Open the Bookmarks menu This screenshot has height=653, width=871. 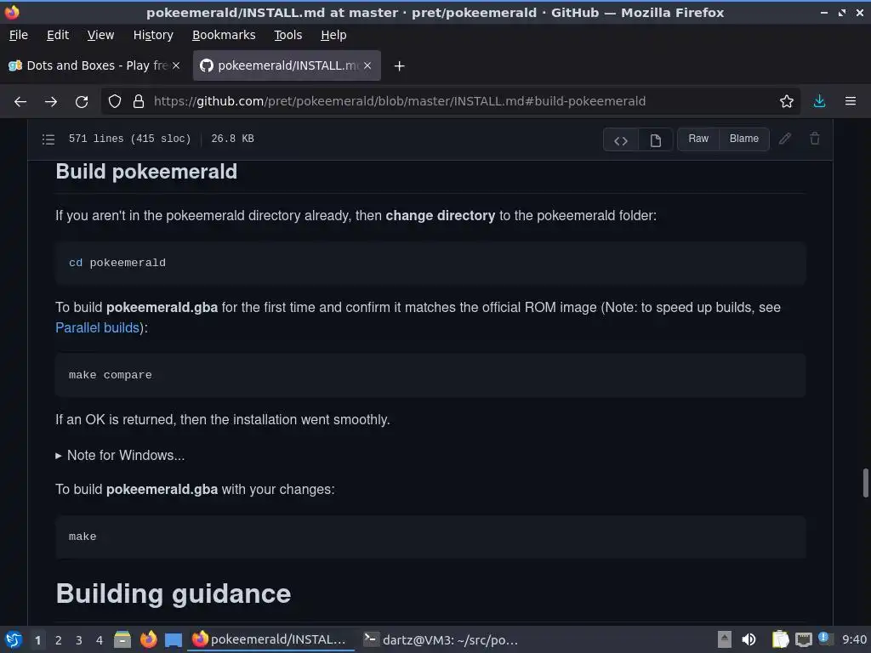point(224,35)
